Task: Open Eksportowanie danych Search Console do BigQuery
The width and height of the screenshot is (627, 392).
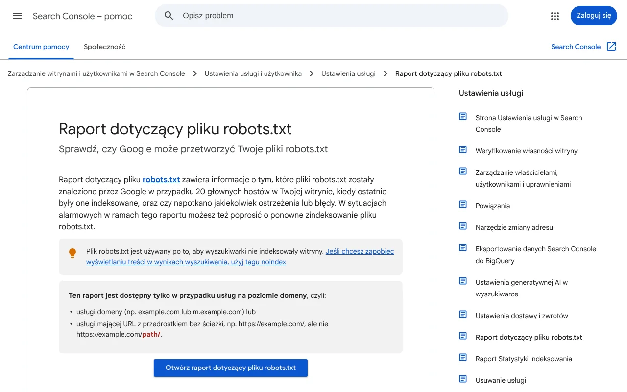Action: [x=536, y=255]
